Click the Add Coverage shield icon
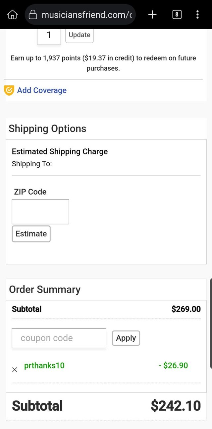 pos(9,90)
